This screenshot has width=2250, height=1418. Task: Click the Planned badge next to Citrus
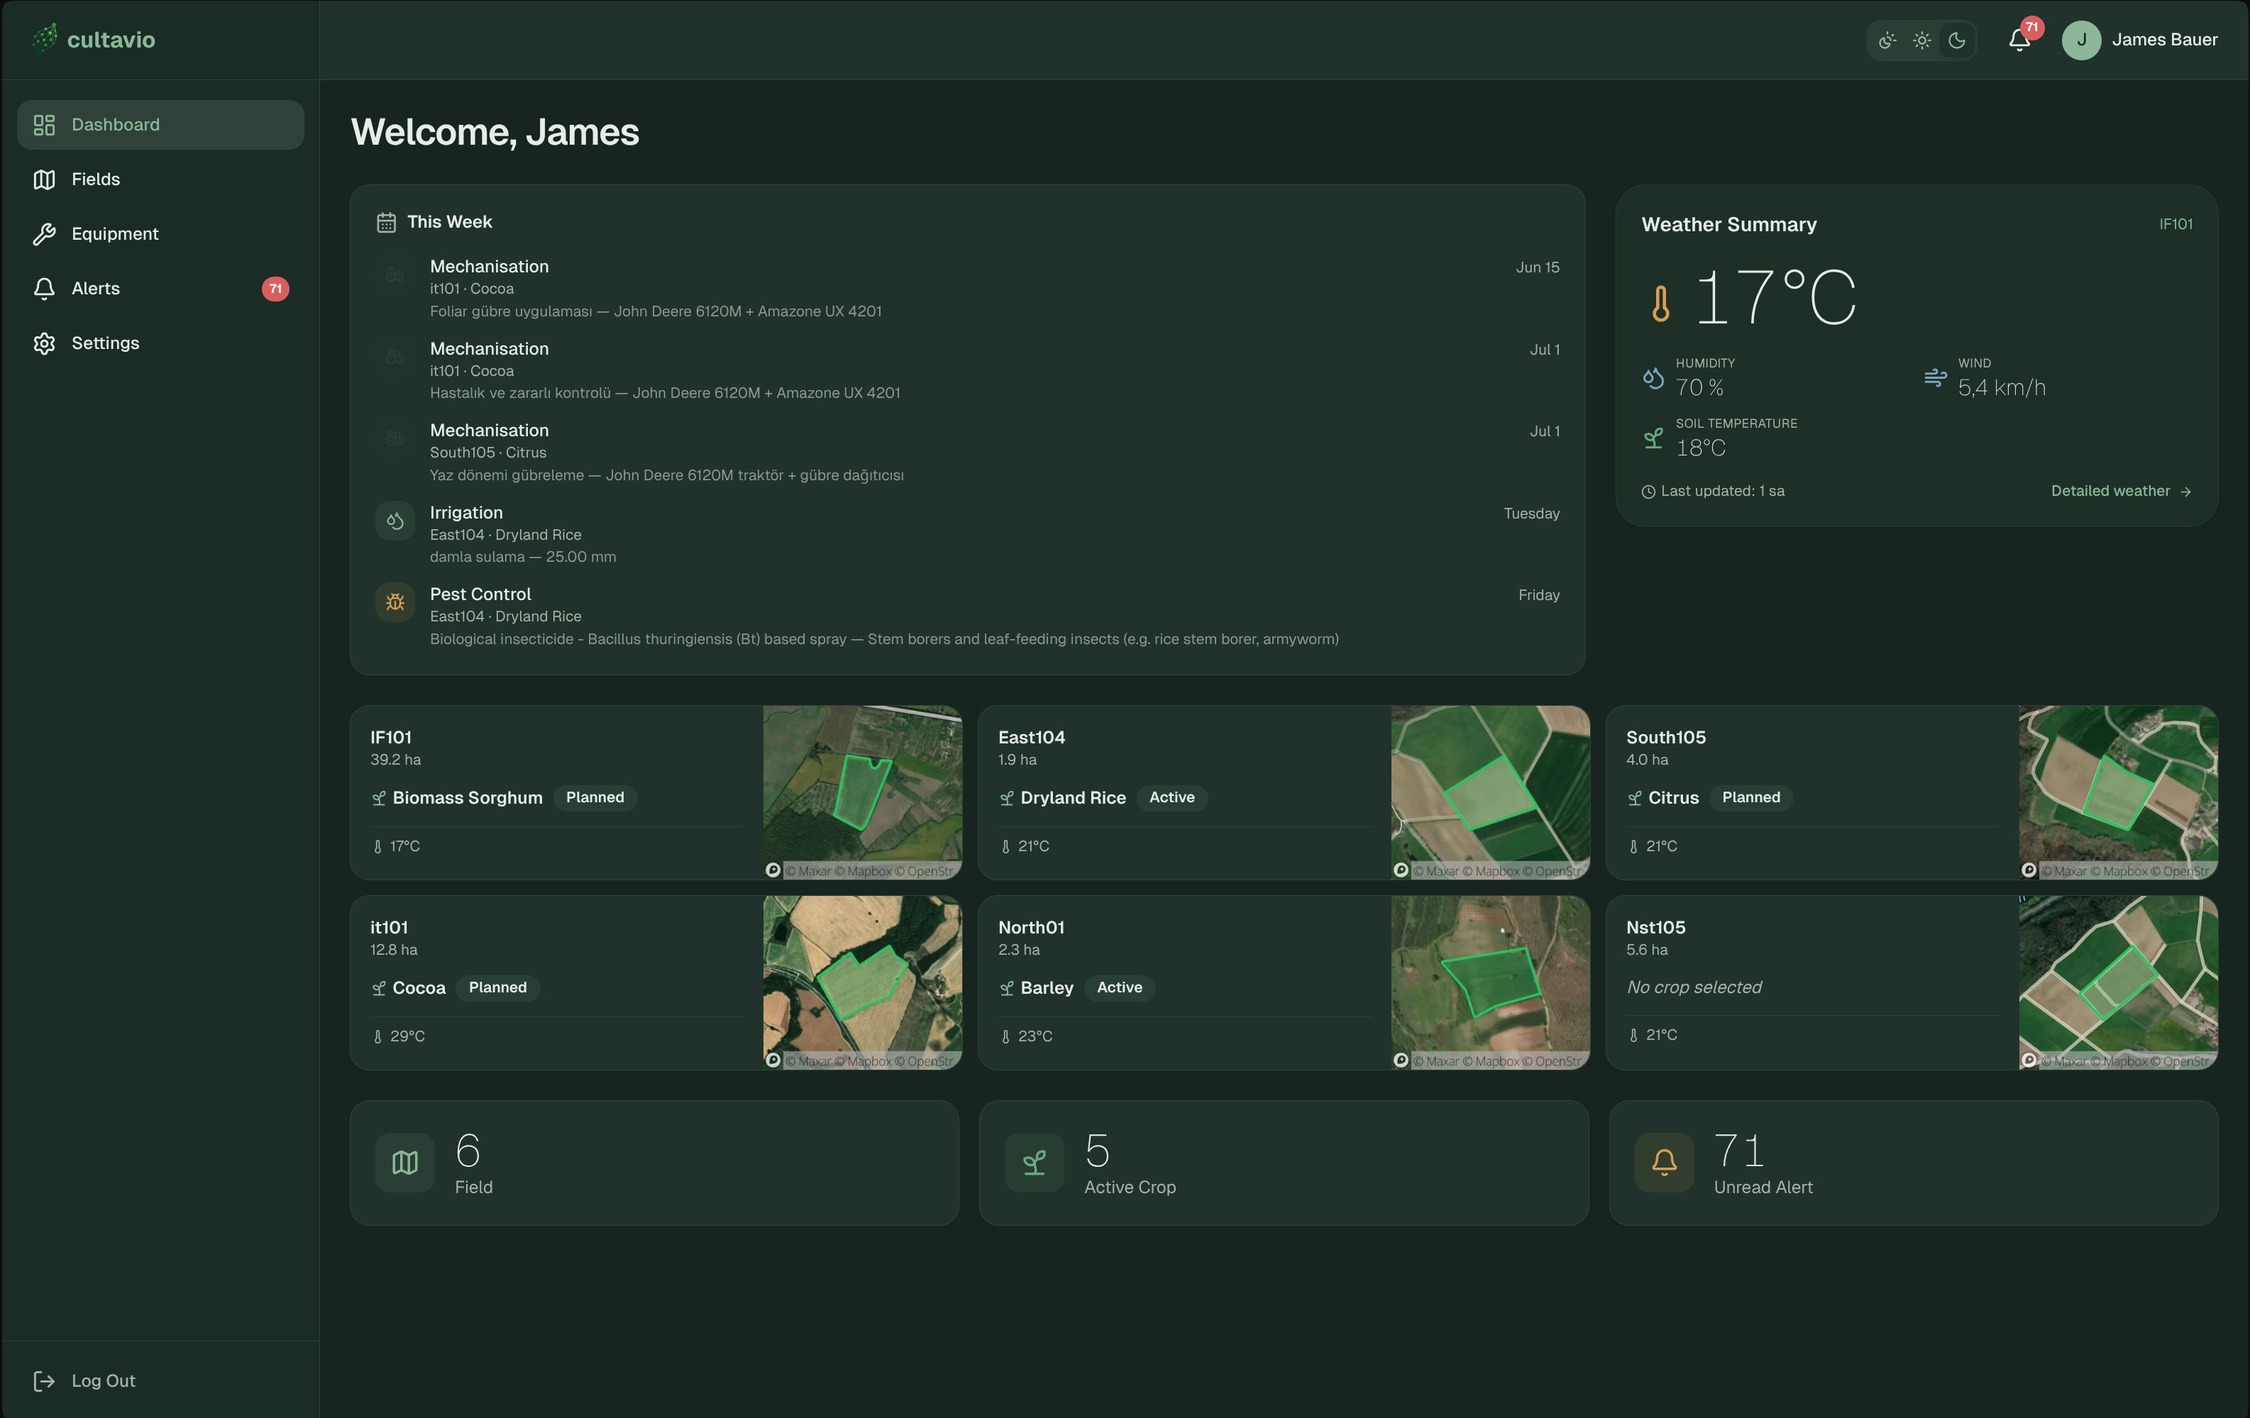click(x=1751, y=798)
